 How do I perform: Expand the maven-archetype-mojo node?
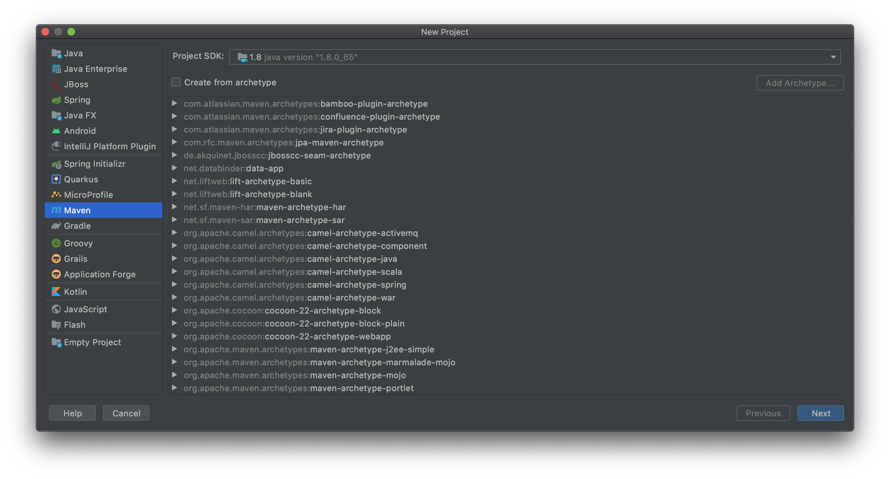pyautogui.click(x=175, y=375)
